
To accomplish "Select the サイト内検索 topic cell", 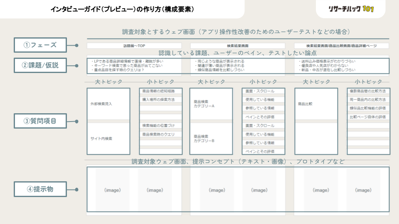I will (x=108, y=139).
